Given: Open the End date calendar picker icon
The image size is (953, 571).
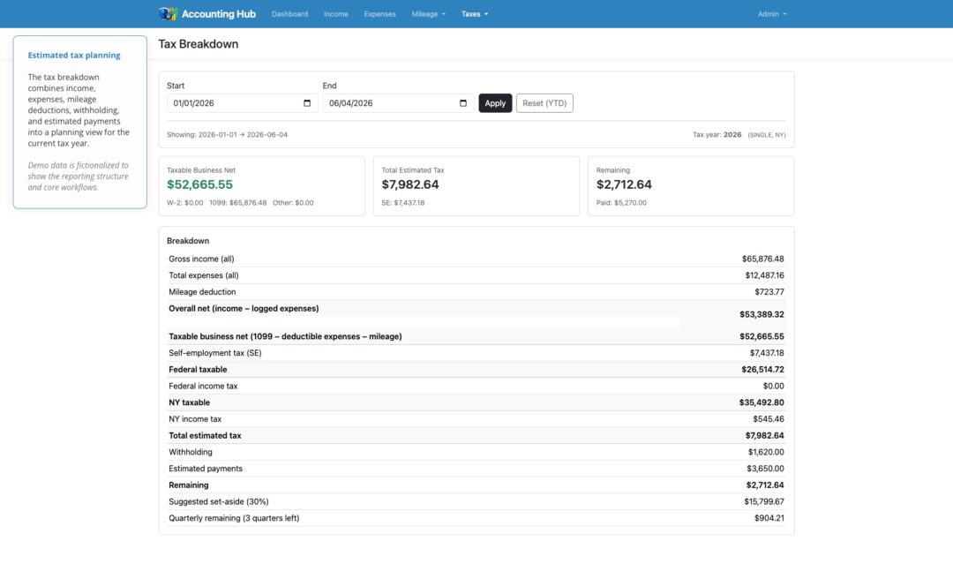Looking at the screenshot, I should click(x=463, y=103).
